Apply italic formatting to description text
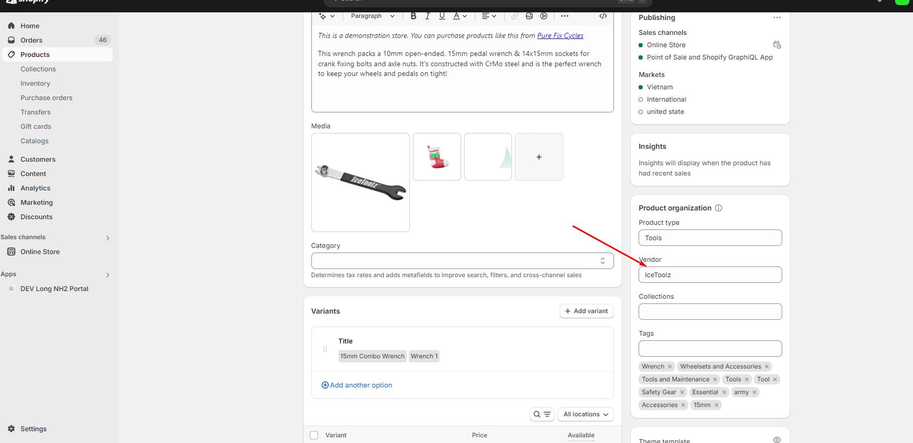 click(x=427, y=16)
